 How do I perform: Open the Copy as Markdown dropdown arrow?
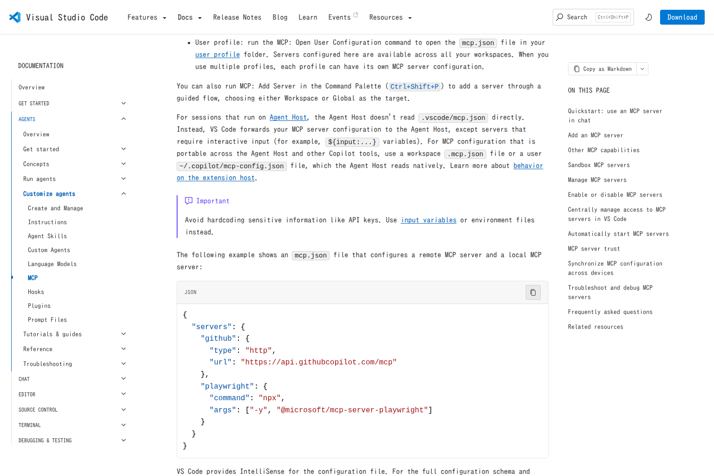pos(642,69)
